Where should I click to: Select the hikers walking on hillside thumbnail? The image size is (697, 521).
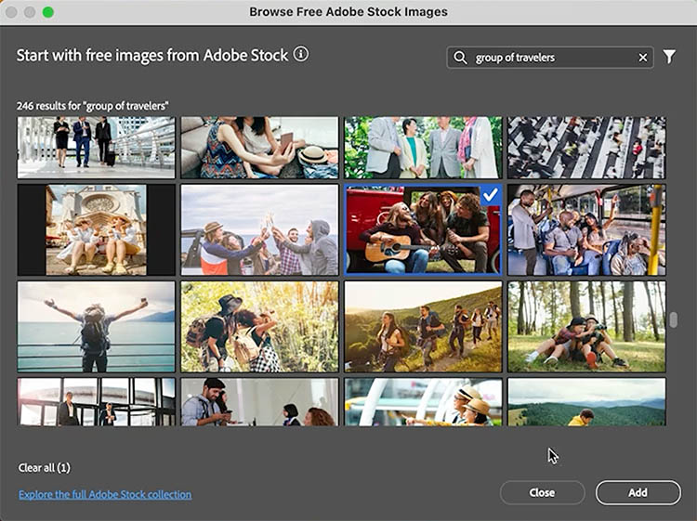click(x=423, y=326)
